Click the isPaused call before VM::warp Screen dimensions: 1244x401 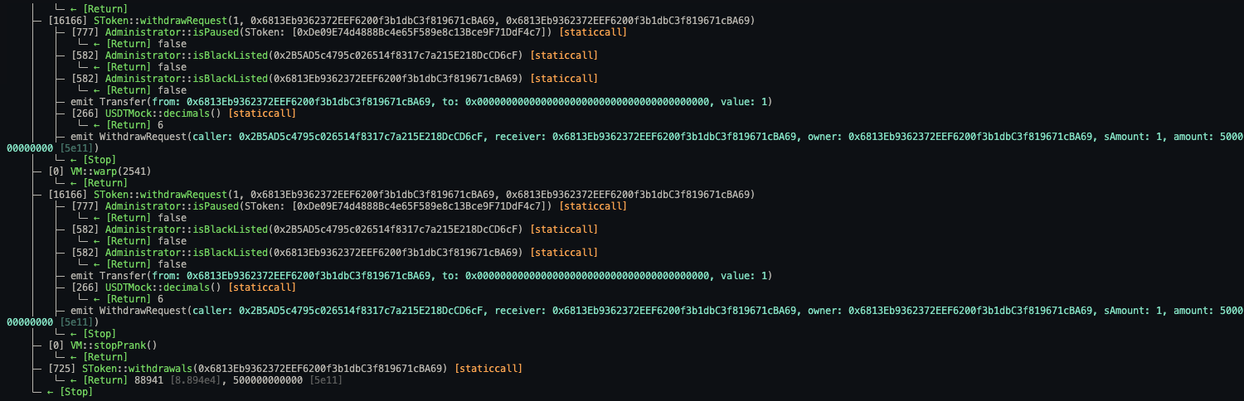click(x=349, y=31)
